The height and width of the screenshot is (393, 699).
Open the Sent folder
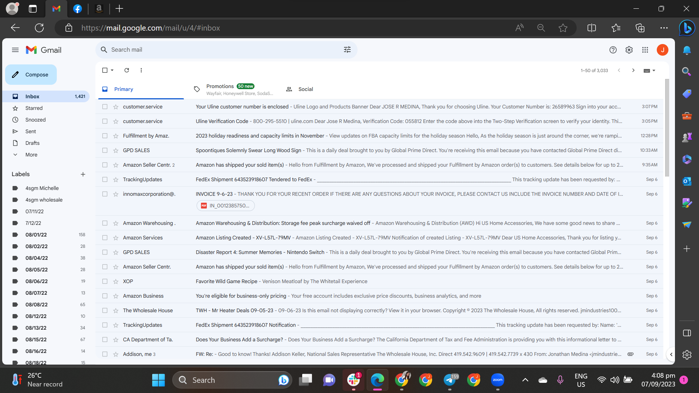point(31,131)
